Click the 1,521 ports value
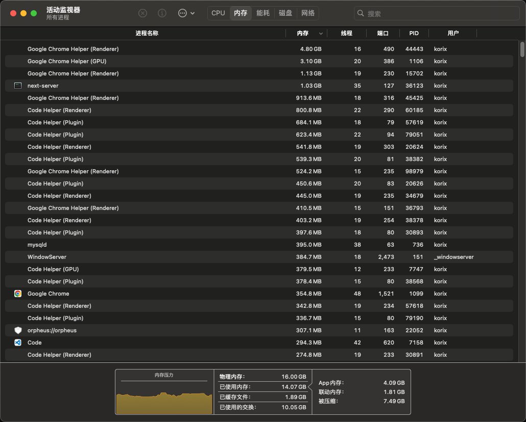This screenshot has height=422, width=526. [x=386, y=294]
